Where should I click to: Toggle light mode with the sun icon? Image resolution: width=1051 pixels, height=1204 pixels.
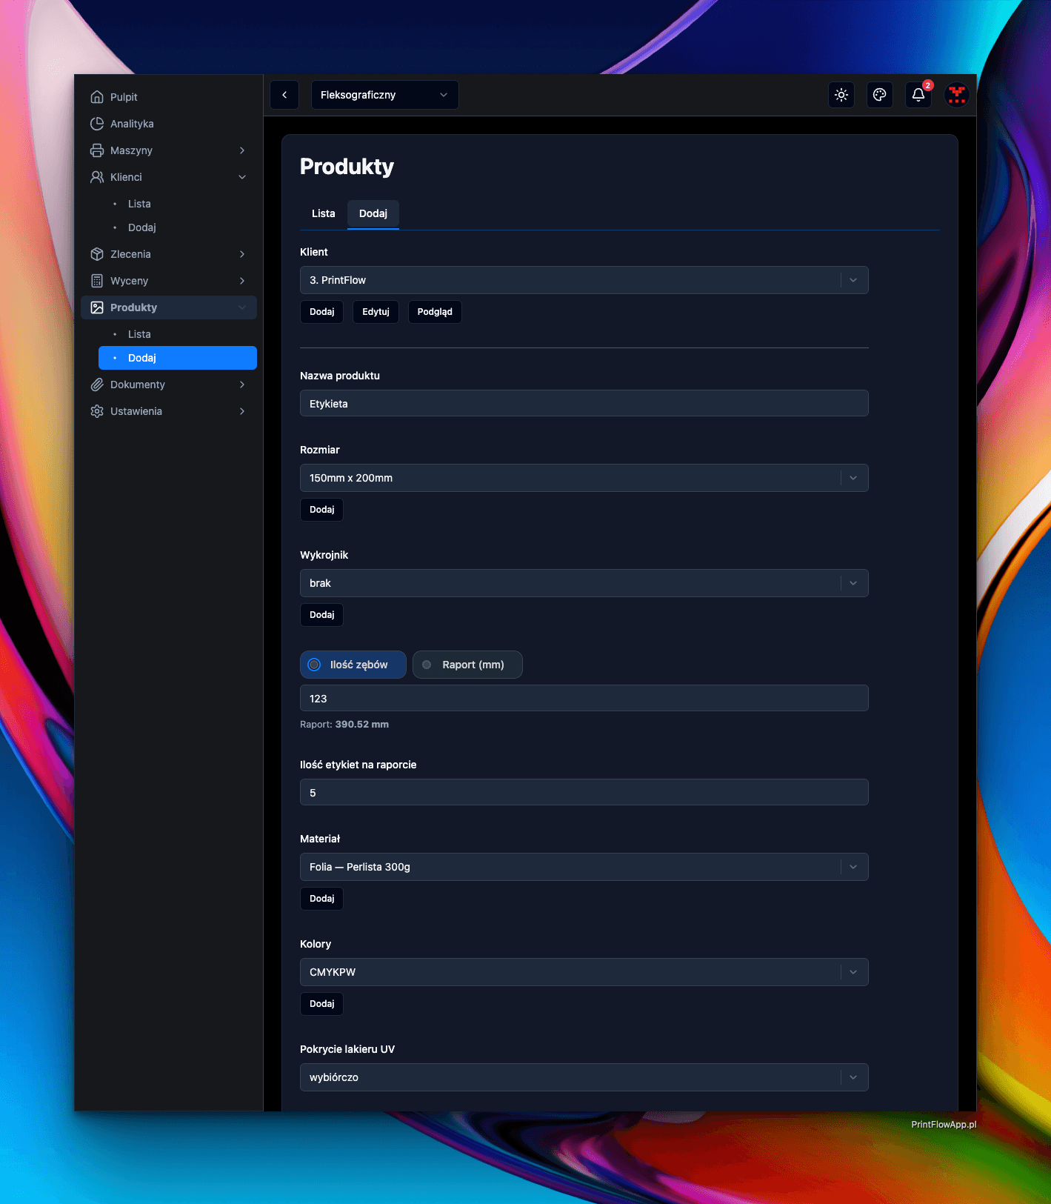click(x=841, y=95)
